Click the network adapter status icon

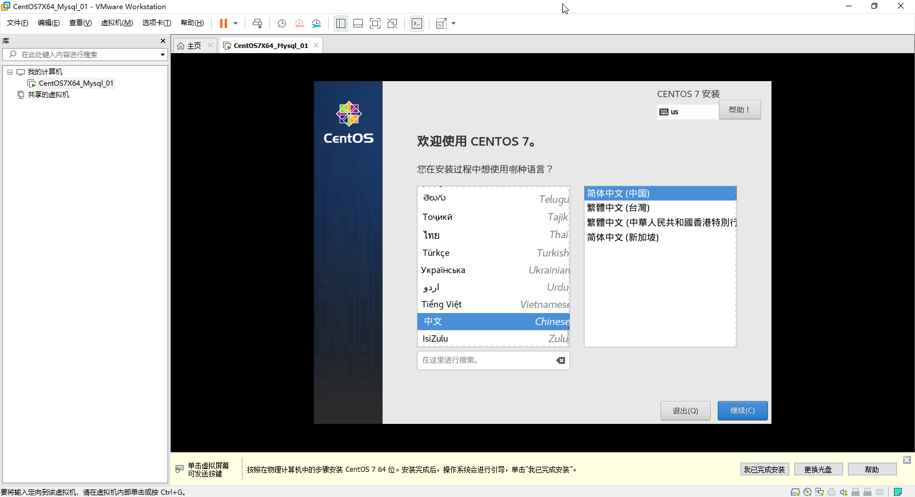tap(819, 492)
